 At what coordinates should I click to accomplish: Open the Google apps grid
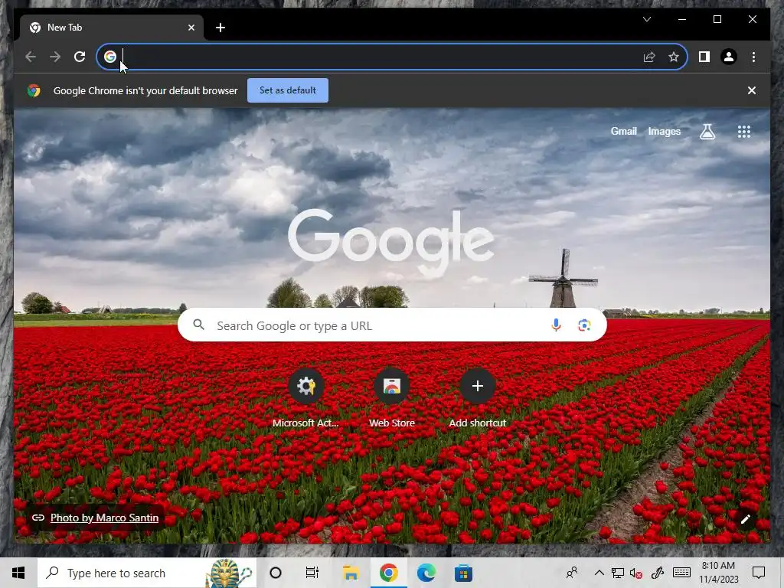click(x=743, y=132)
